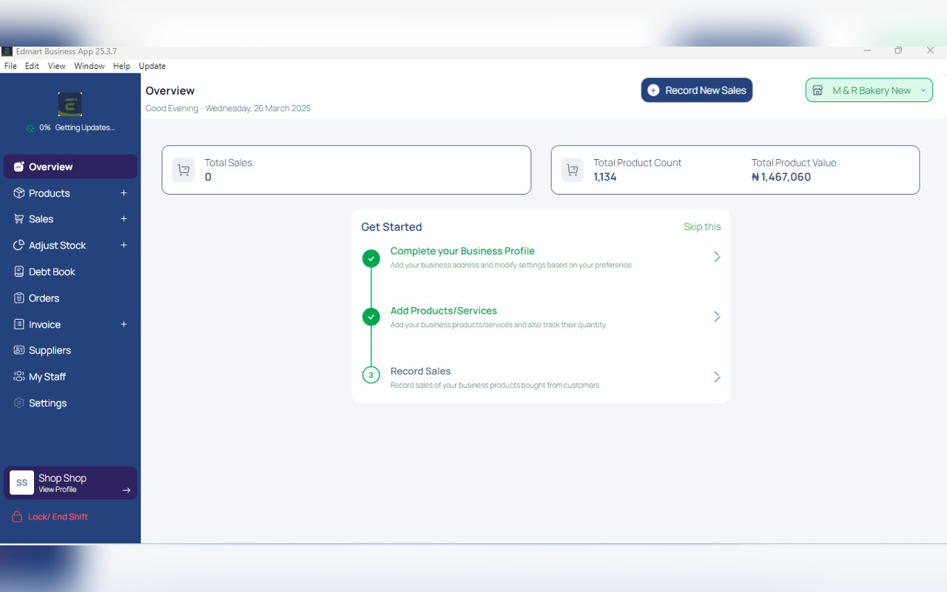
Task: Click the Settings gear icon
Action: [19, 403]
